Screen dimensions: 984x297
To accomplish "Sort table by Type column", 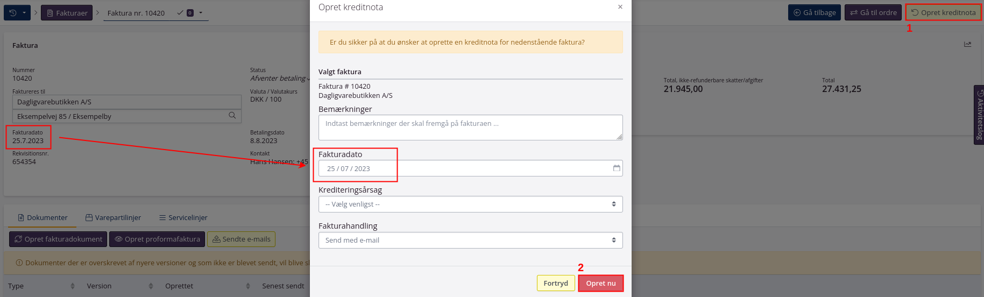I will pyautogui.click(x=72, y=286).
